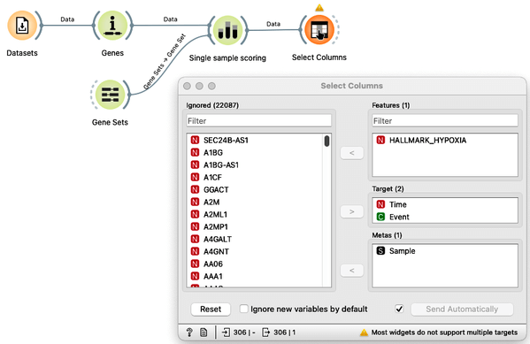This screenshot has height=344, width=530.
Task: Click the warning triangle above Select Columns node
Action: pos(319,7)
